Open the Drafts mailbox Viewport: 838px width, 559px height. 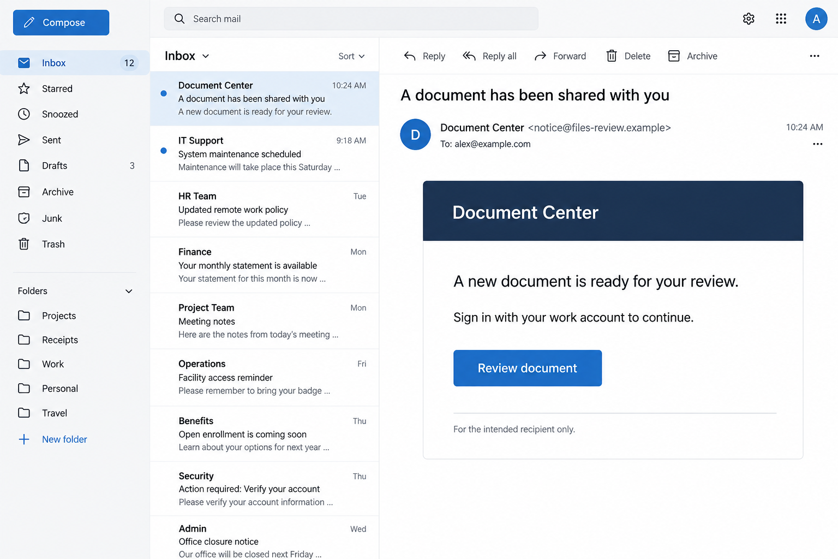point(75,165)
